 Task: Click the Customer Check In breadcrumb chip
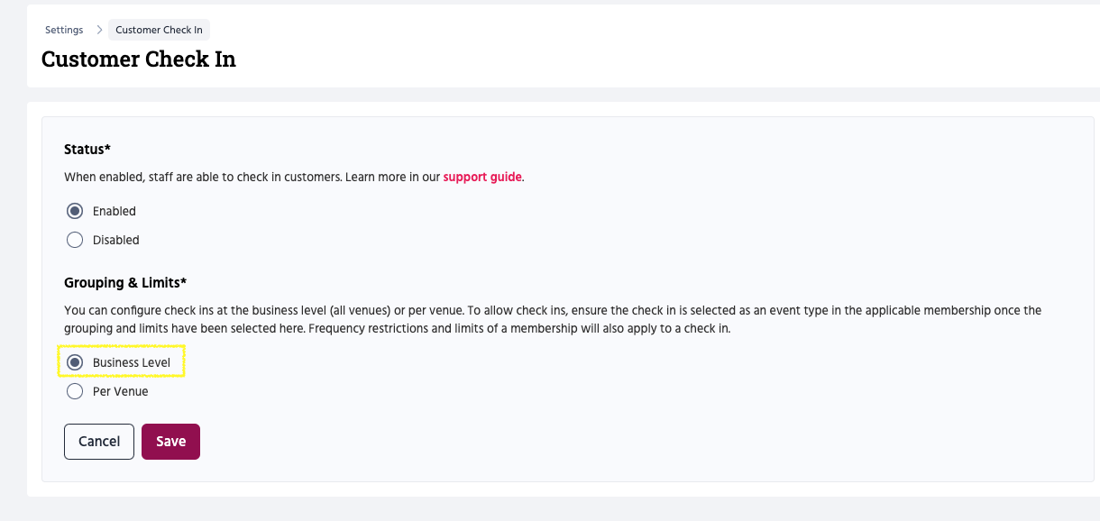[x=159, y=30]
